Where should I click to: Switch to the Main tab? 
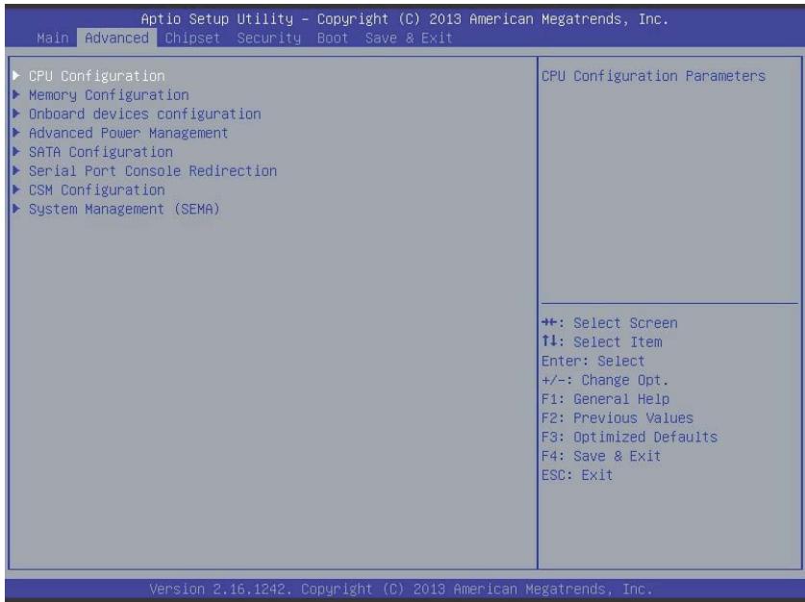pos(52,38)
